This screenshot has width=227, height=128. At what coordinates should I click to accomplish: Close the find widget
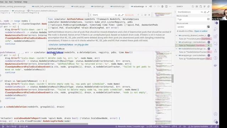[149, 15]
